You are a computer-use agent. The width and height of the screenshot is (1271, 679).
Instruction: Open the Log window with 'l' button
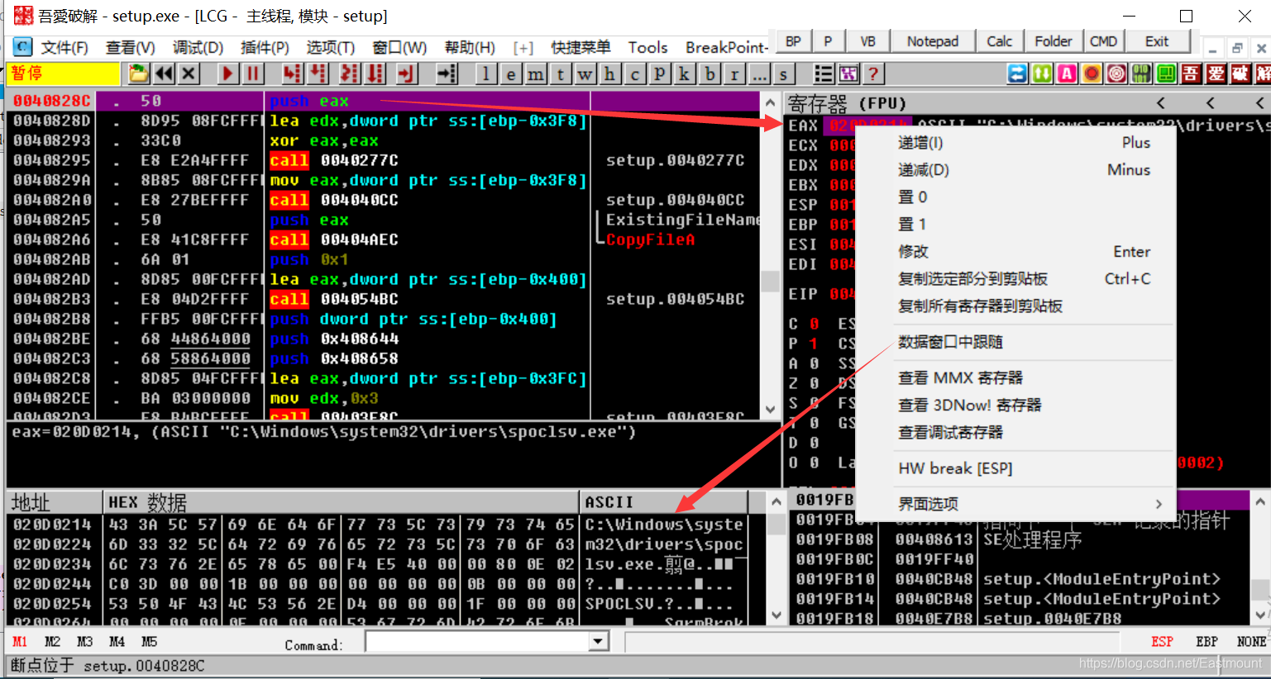485,74
